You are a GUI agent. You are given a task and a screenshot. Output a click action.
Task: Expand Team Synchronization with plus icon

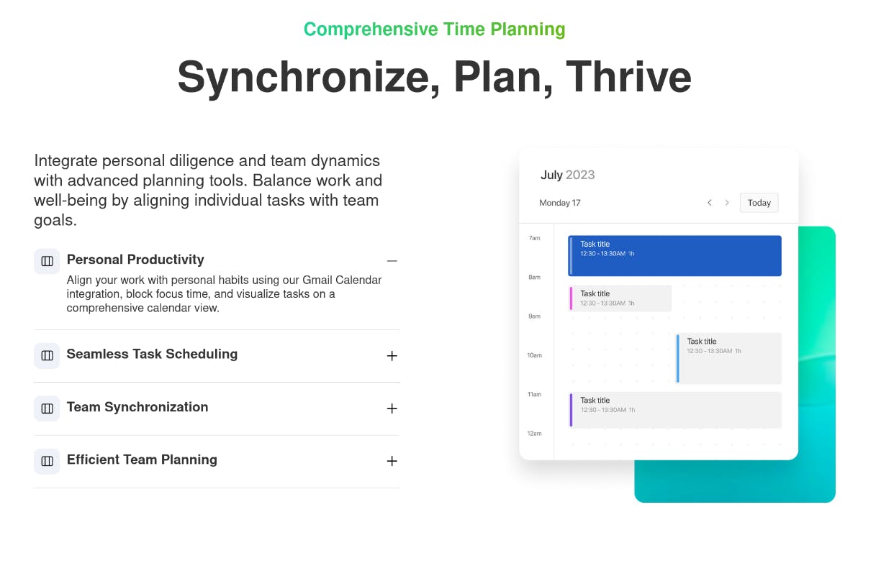click(x=392, y=409)
